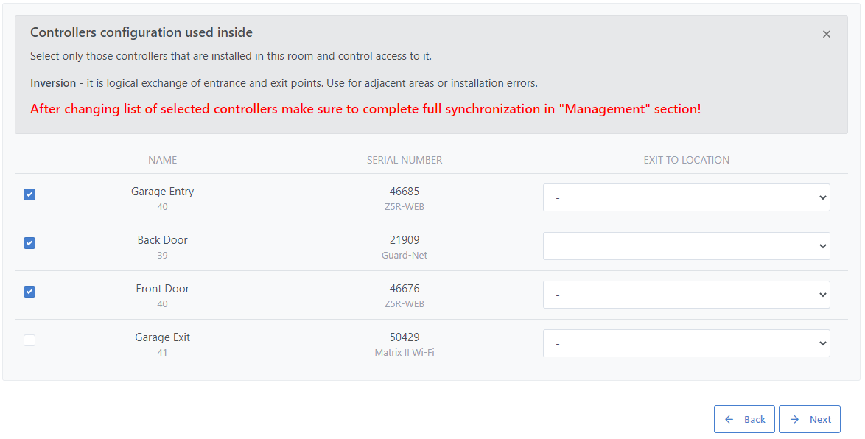Screen dimensions: 865x439
Task: Select serial number 46676 text
Action: pyautogui.click(x=405, y=289)
